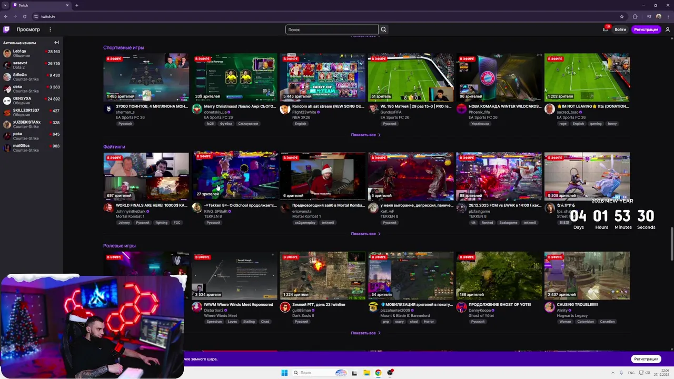Show all streams under Спортивные игры

click(x=365, y=135)
